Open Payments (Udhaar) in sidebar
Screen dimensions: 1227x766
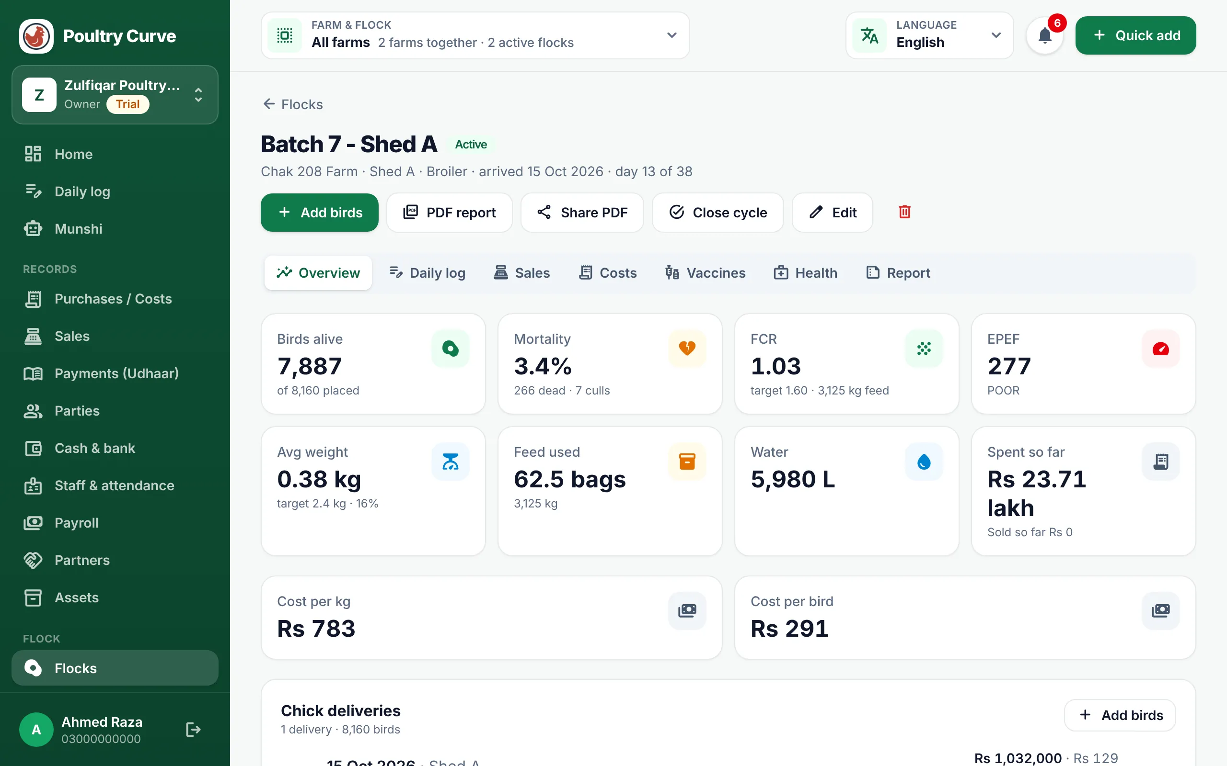pos(115,373)
